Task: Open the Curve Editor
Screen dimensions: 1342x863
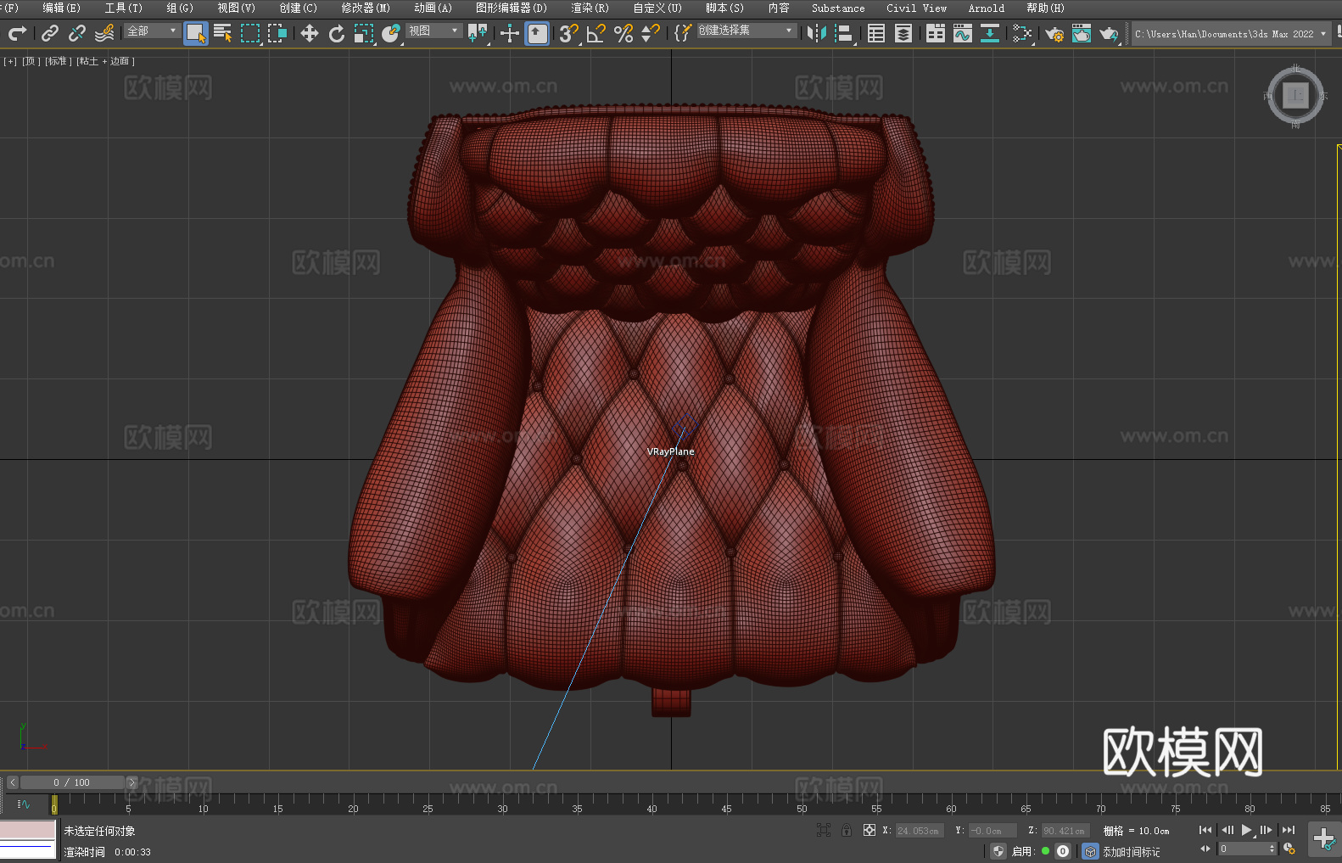Action: point(963,33)
